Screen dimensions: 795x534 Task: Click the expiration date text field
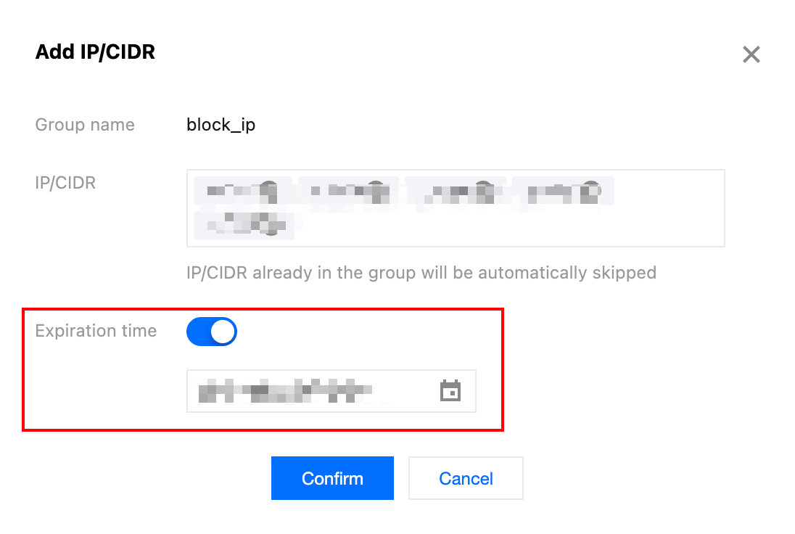pos(305,392)
